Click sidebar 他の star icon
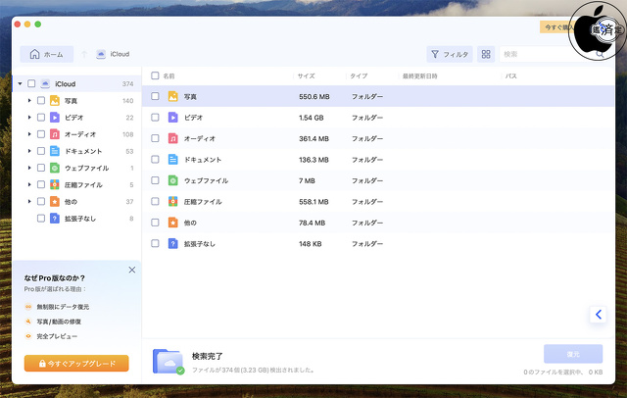The width and height of the screenshot is (627, 398). [55, 201]
